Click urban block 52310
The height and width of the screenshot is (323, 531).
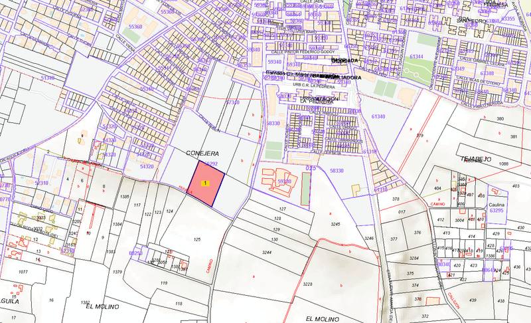pyautogui.click(x=41, y=183)
